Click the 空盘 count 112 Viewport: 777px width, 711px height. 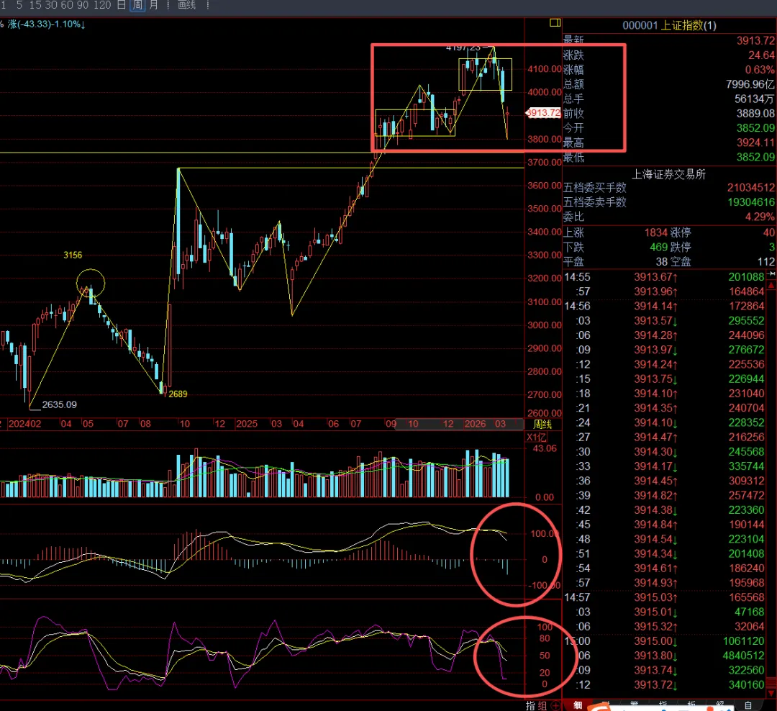(x=766, y=262)
